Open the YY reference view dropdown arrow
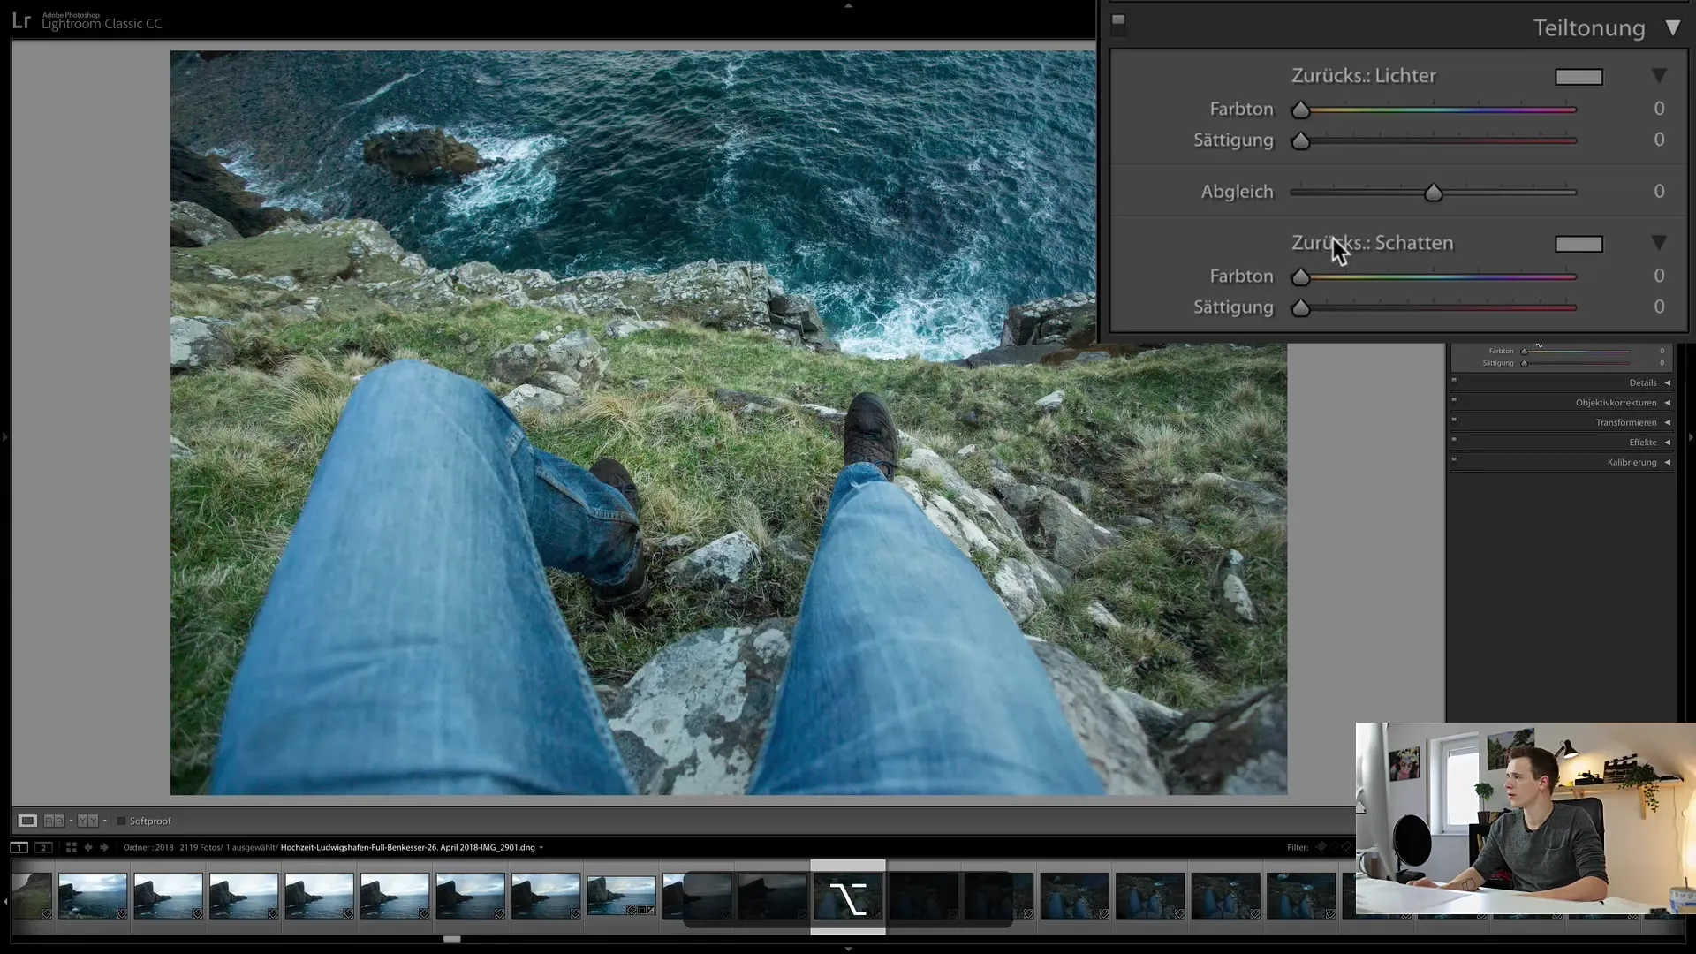1696x954 pixels. 104,821
